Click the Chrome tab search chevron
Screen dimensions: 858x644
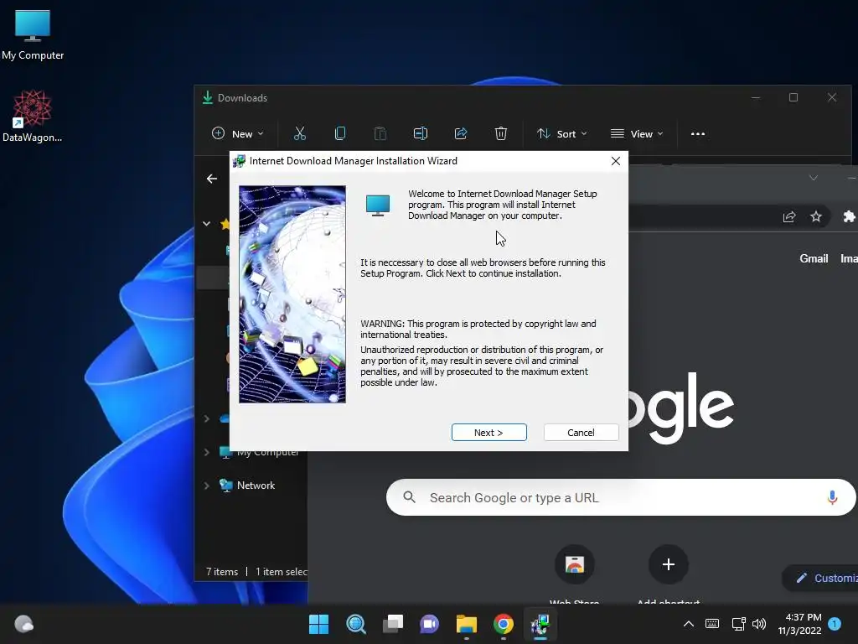813,178
